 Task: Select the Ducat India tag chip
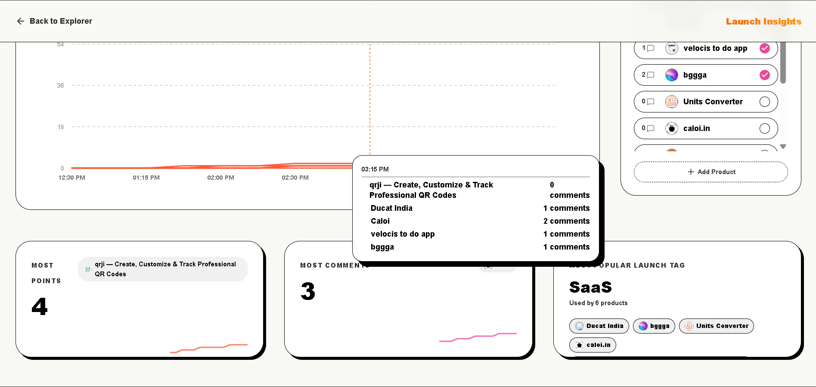click(599, 326)
